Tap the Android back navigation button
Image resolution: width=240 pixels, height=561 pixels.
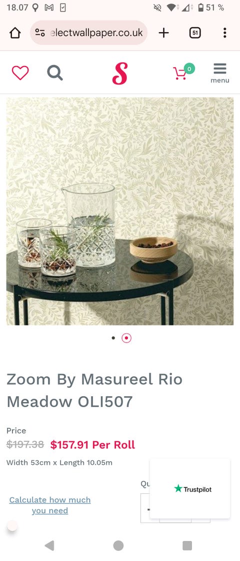coord(49,545)
